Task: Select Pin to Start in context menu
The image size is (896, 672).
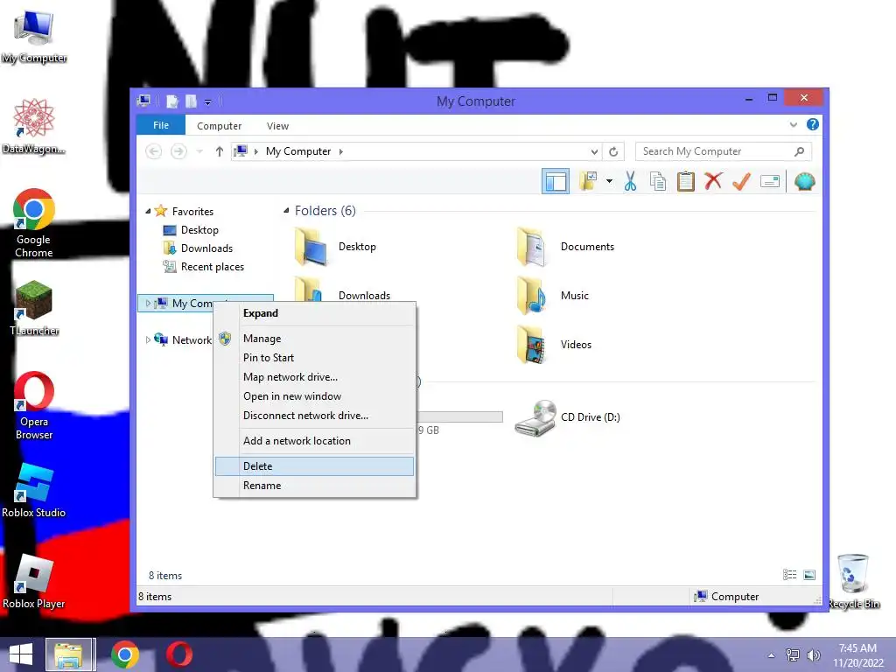Action: click(314, 358)
